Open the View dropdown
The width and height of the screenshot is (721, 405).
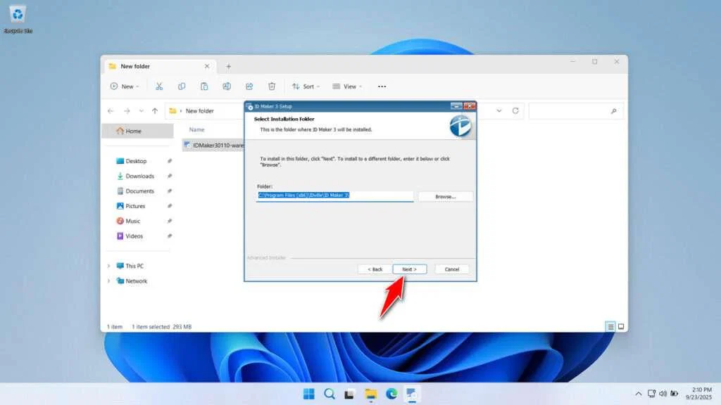coord(346,86)
